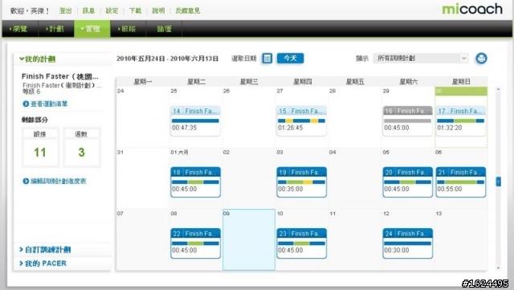Click the 01:32:20 duration text
The height and width of the screenshot is (290, 514).
450,128
